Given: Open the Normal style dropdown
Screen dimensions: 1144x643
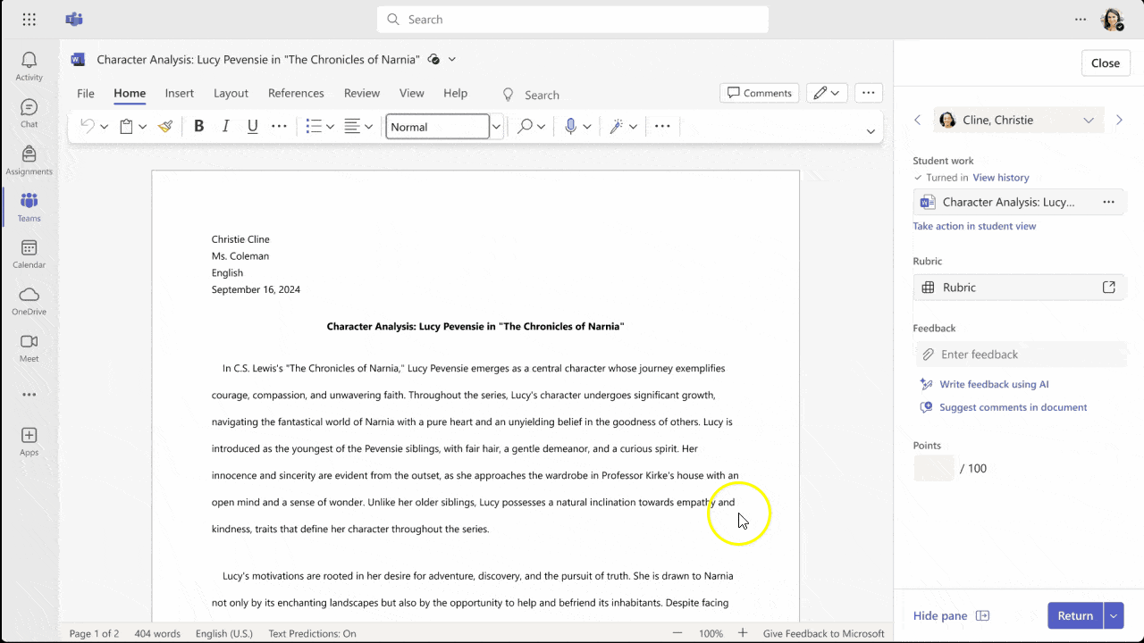Looking at the screenshot, I should click(496, 126).
